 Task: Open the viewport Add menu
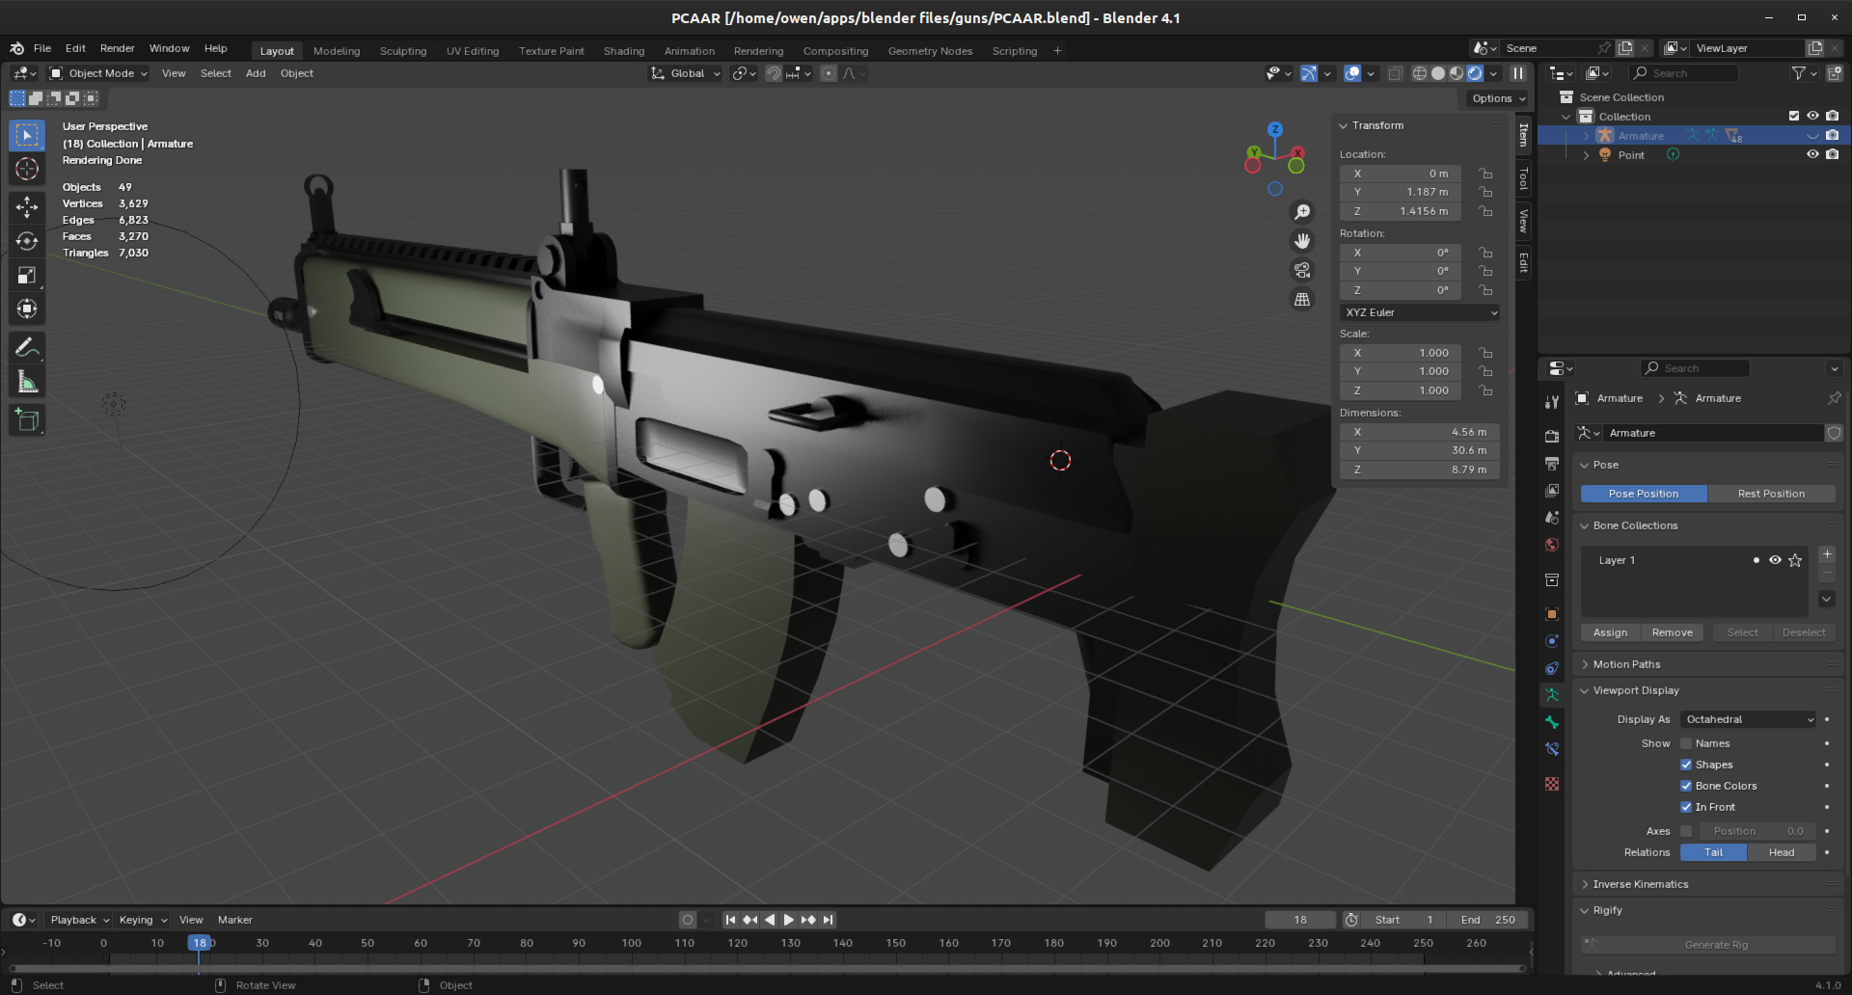[x=256, y=73]
